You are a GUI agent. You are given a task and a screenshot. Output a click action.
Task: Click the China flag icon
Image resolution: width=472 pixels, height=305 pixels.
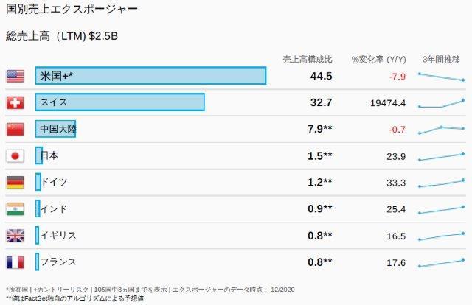point(15,129)
